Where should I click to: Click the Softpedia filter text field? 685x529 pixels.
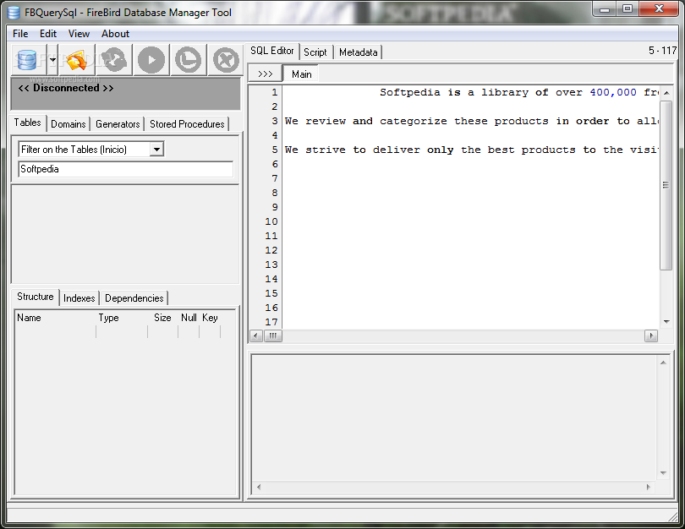coord(126,169)
